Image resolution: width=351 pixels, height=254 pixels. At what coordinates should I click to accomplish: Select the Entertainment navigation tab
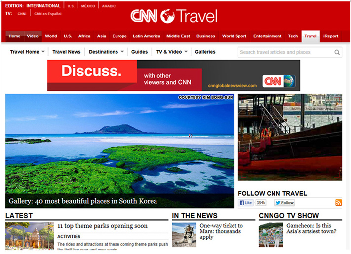(x=268, y=36)
